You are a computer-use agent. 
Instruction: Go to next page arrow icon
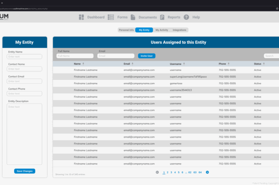click(207, 172)
